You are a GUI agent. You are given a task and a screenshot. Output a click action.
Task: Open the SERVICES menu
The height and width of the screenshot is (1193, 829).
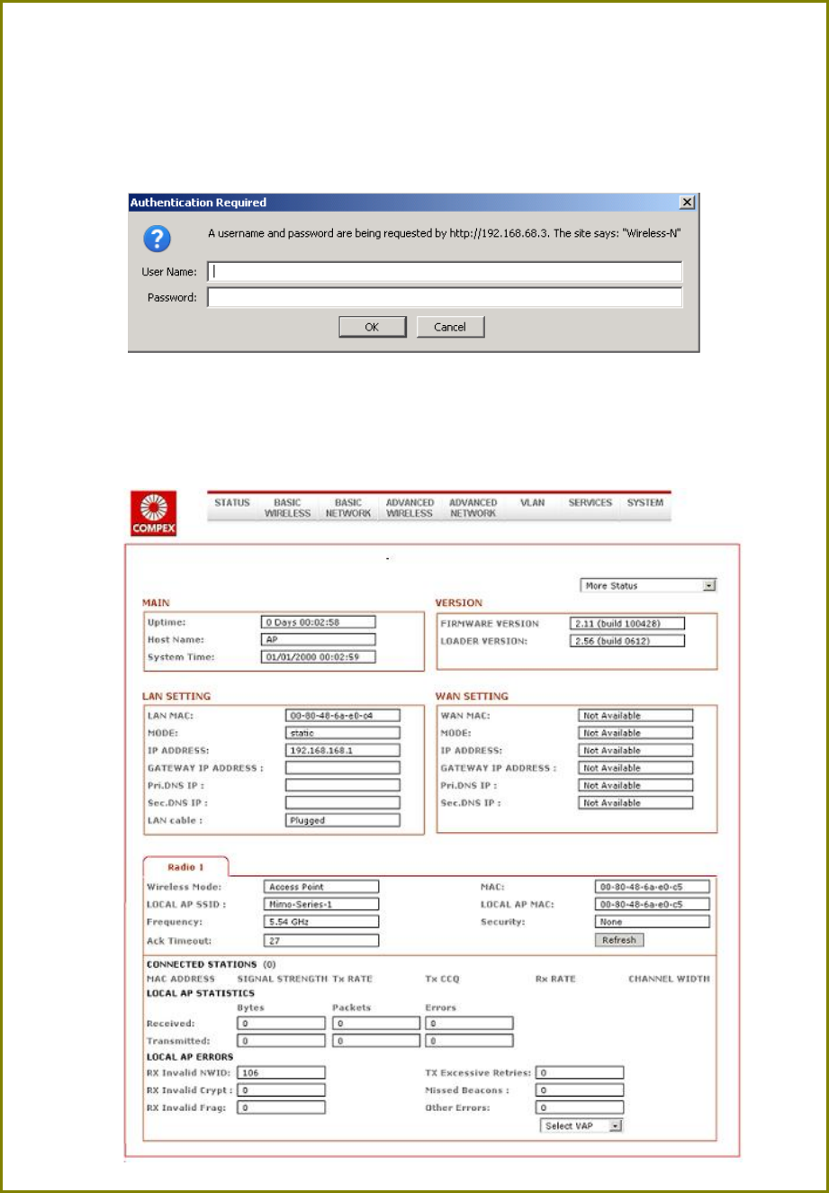(x=590, y=502)
